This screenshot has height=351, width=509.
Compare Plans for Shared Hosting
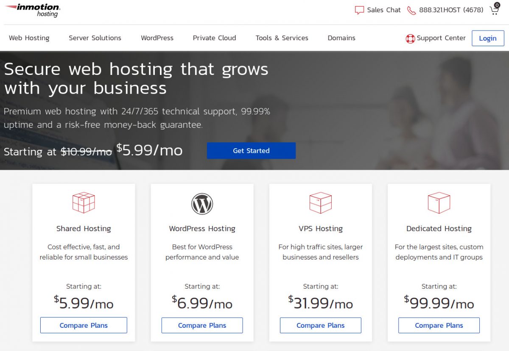click(83, 325)
